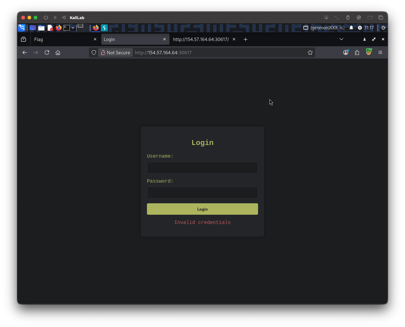Viewport: 405px width, 327px height.
Task: Open Firefox hamburger application menu
Action: click(x=380, y=52)
